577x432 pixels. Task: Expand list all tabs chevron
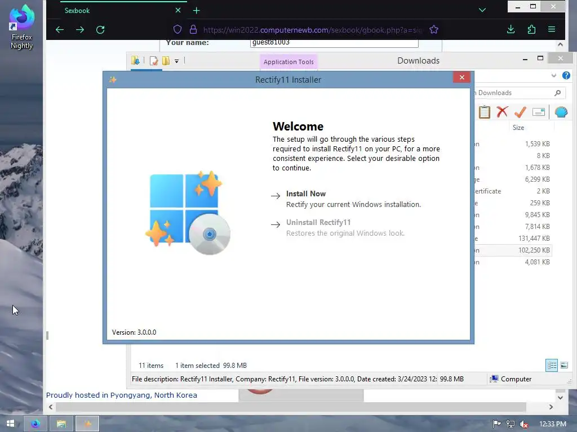[x=482, y=10]
